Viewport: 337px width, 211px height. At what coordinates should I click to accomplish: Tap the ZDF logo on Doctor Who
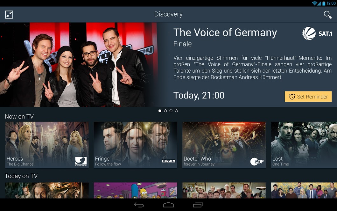(x=257, y=162)
